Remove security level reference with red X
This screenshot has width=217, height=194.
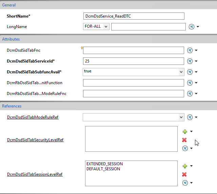(x=184, y=140)
